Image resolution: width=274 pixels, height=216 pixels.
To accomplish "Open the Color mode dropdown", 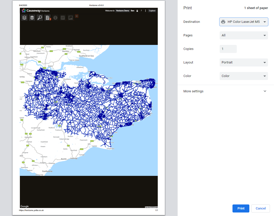I will 244,76.
